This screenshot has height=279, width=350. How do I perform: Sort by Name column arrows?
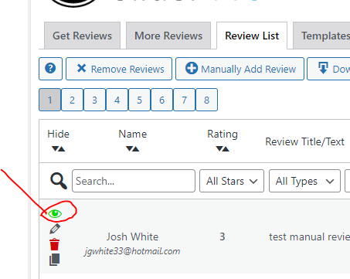point(133,148)
